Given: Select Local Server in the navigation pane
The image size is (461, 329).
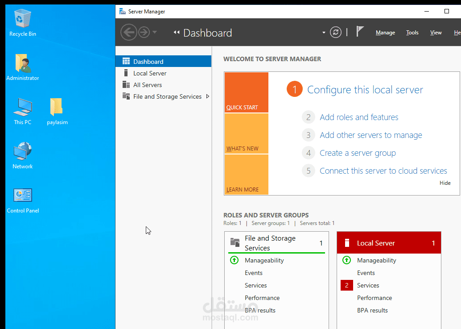Looking at the screenshot, I should click(x=164, y=73).
